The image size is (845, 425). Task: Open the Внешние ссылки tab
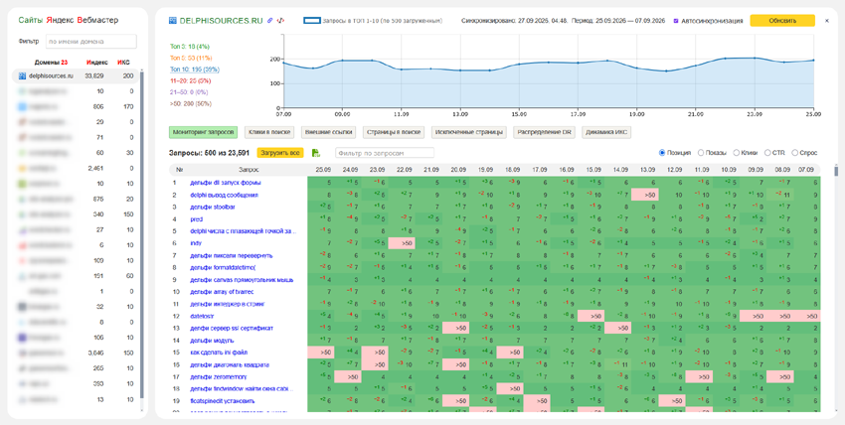coord(328,132)
